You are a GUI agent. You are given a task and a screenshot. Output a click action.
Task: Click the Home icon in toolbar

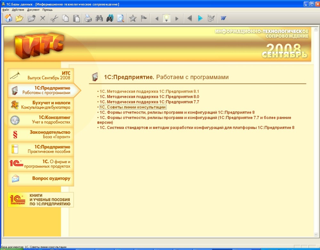point(9,19)
